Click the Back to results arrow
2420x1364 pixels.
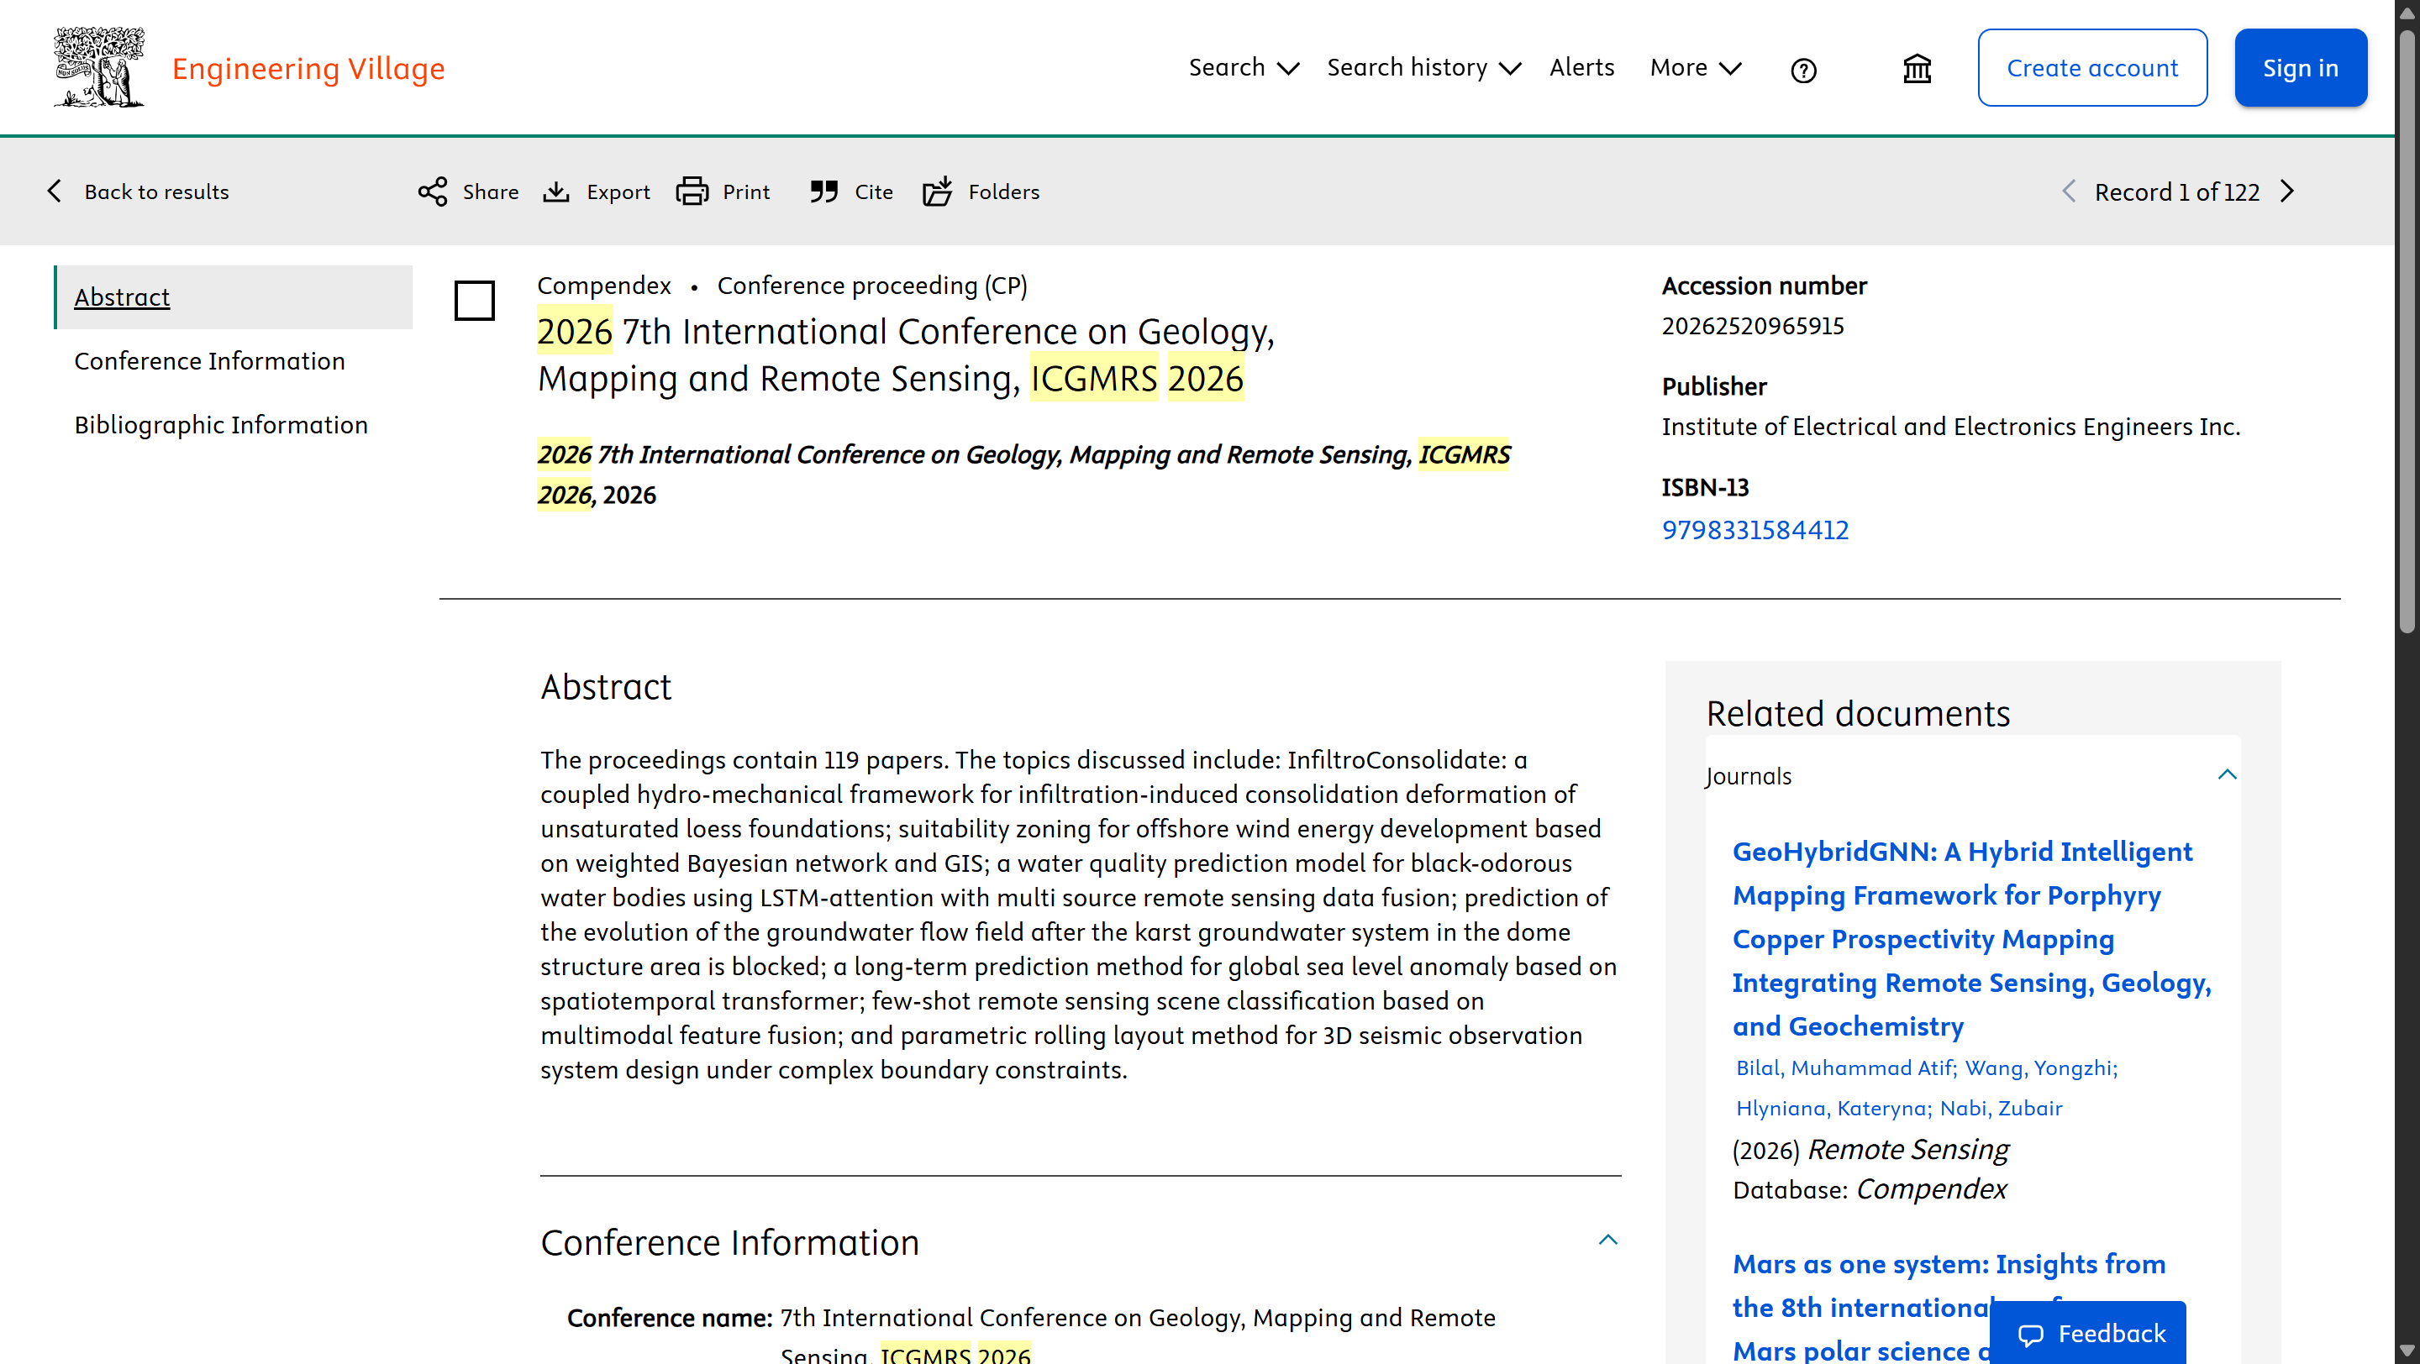click(55, 191)
